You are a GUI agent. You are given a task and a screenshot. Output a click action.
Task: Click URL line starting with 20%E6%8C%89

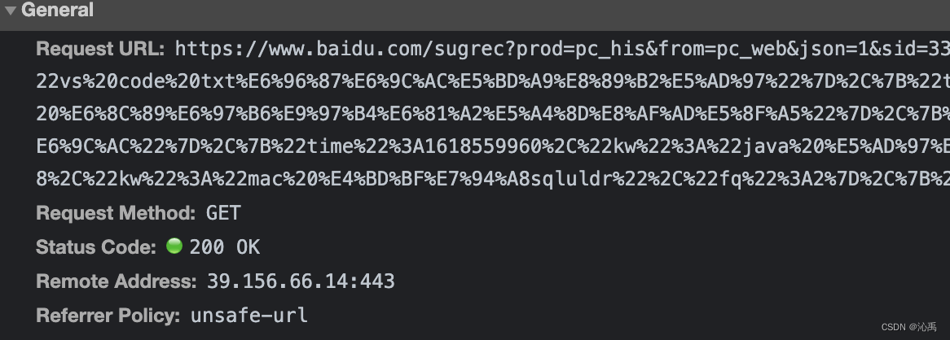[493, 115]
